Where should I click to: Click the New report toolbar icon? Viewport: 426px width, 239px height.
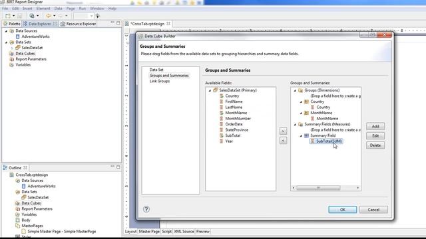pyautogui.click(x=8, y=16)
